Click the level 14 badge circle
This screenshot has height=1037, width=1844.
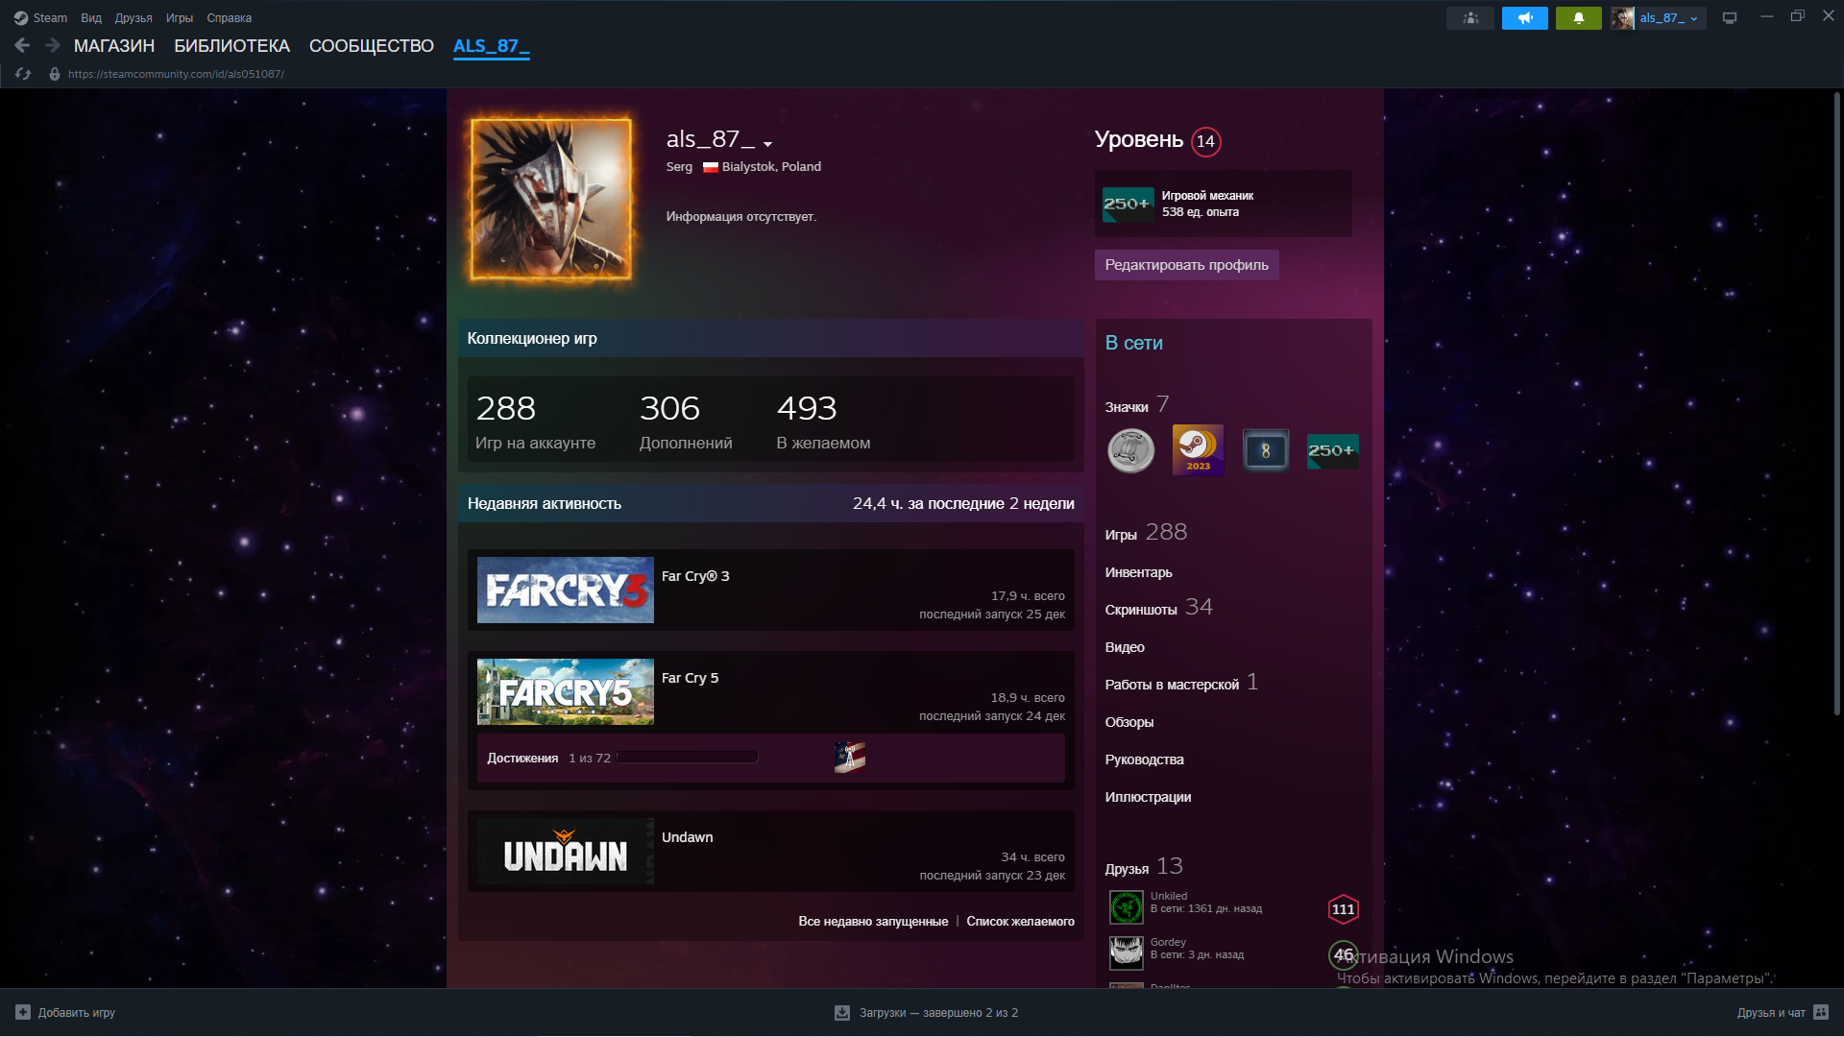1205,141
